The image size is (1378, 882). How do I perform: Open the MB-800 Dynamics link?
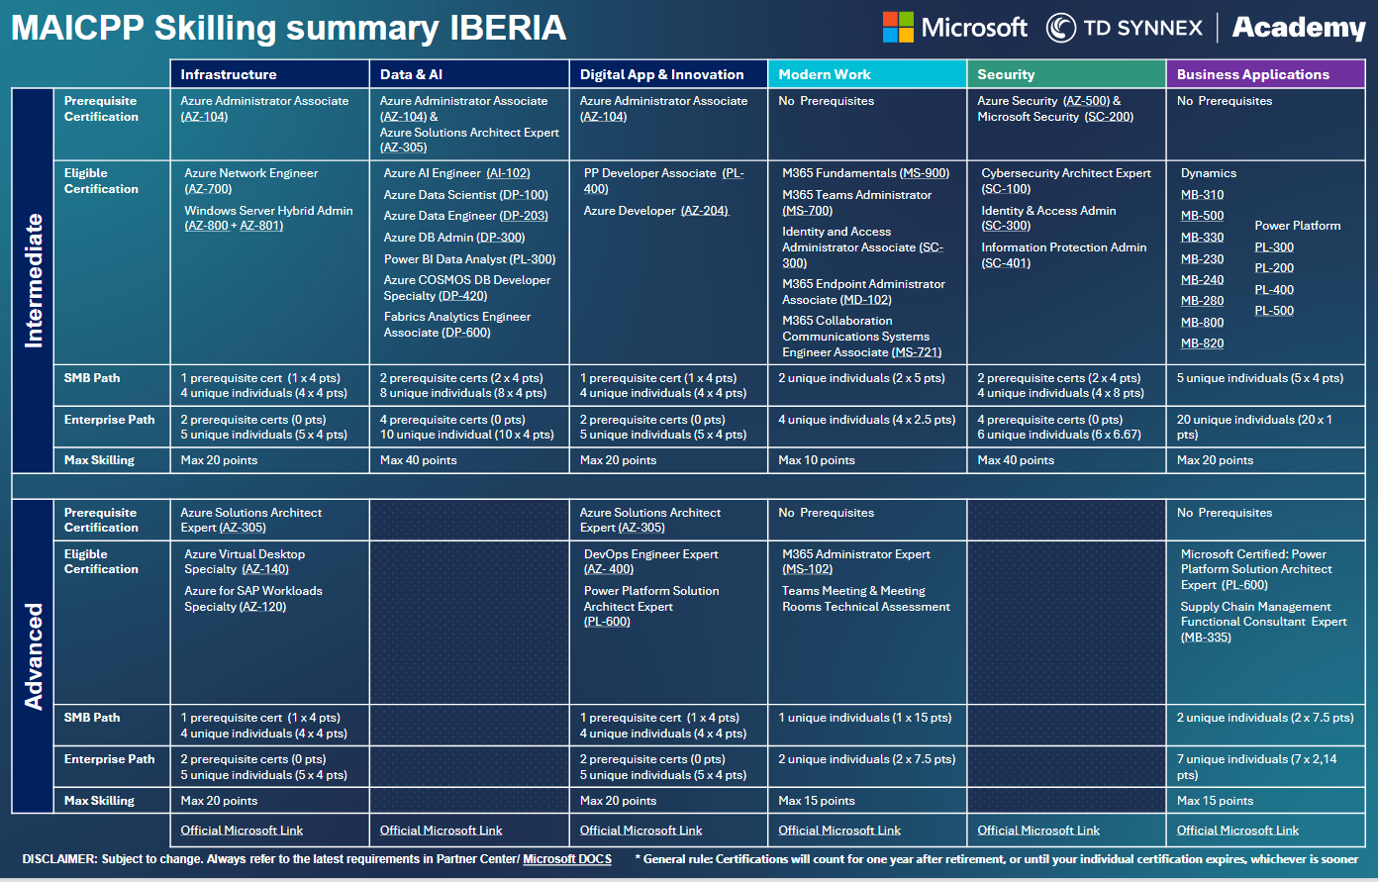pos(1202,323)
